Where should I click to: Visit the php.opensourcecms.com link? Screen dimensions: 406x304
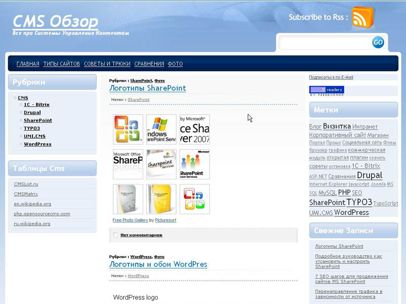tap(42, 214)
